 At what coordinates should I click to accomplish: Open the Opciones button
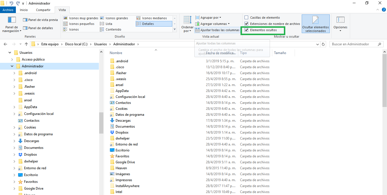point(340,24)
